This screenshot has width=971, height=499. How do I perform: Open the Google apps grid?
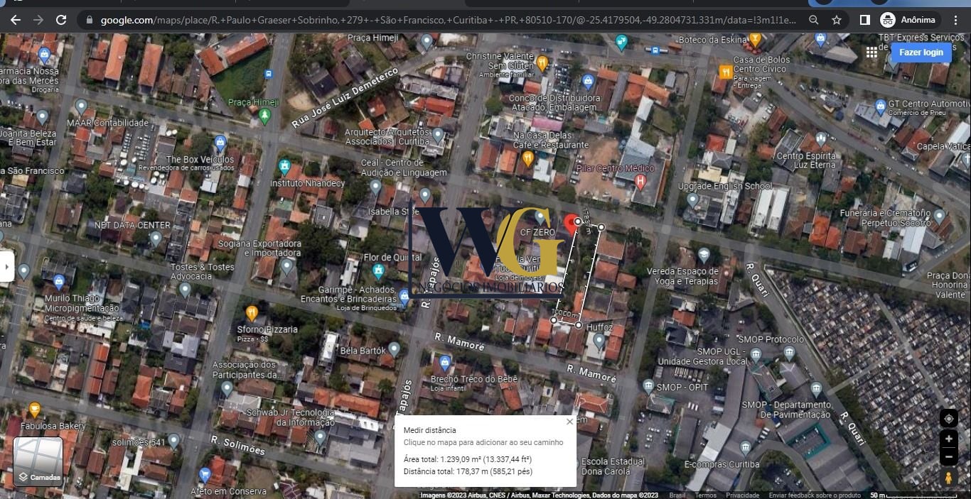[x=871, y=53]
